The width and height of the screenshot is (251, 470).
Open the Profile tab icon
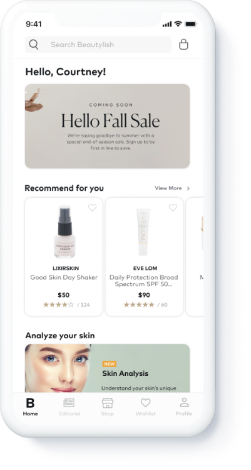[x=184, y=402]
